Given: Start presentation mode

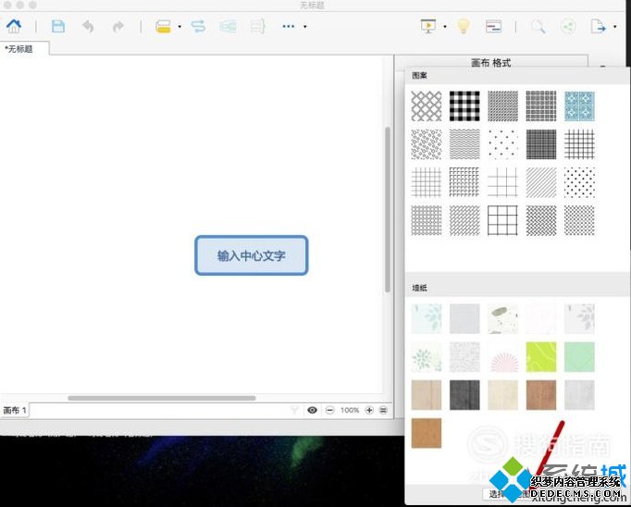Looking at the screenshot, I should pyautogui.click(x=428, y=27).
